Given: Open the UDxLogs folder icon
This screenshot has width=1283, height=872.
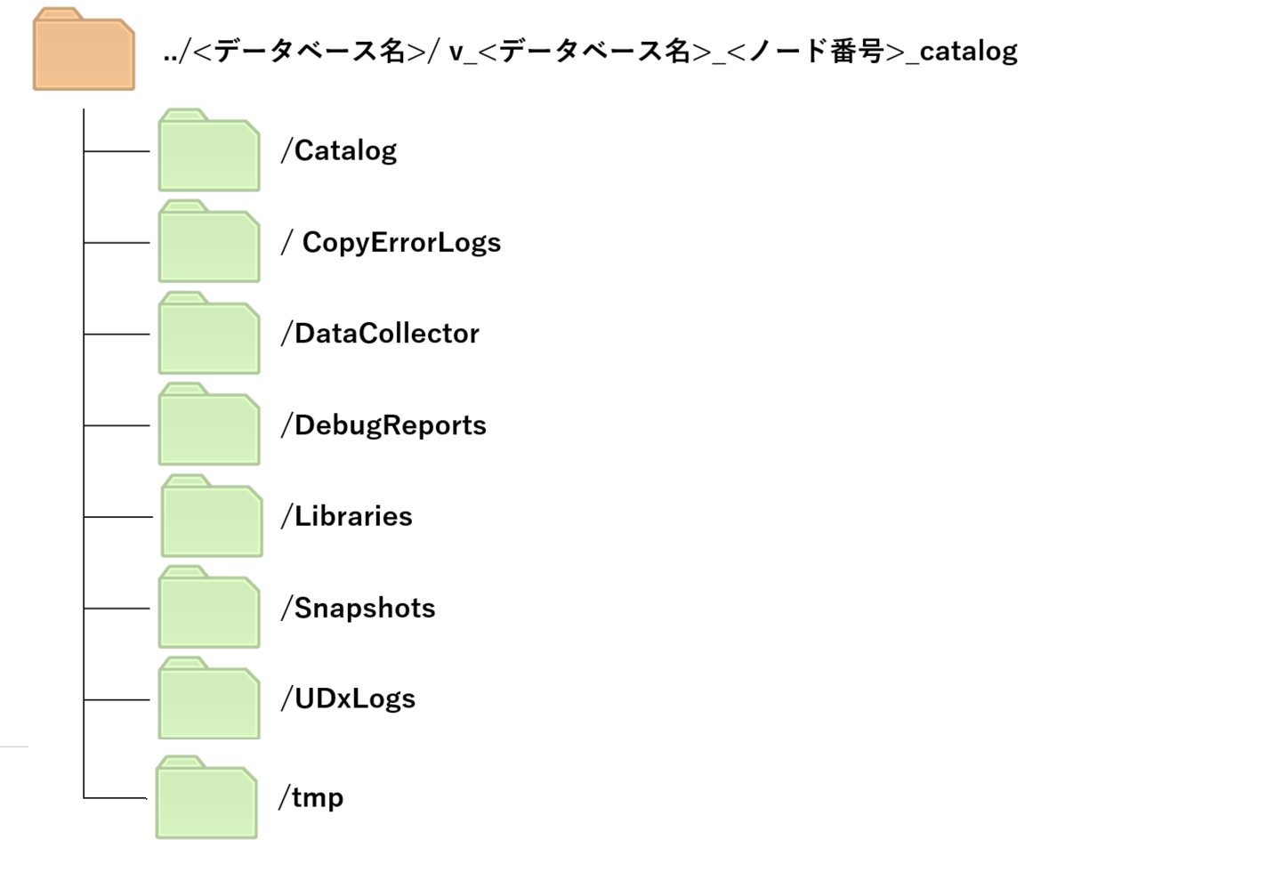Looking at the screenshot, I should (x=209, y=700).
